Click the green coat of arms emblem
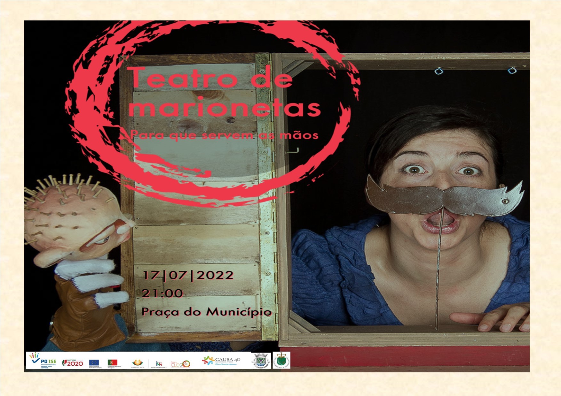The height and width of the screenshot is (396, 561). tap(281, 360)
